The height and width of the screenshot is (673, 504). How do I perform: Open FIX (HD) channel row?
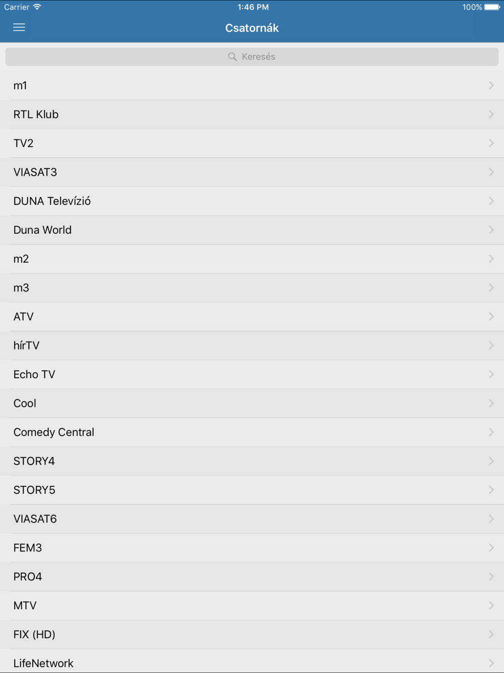pos(34,634)
